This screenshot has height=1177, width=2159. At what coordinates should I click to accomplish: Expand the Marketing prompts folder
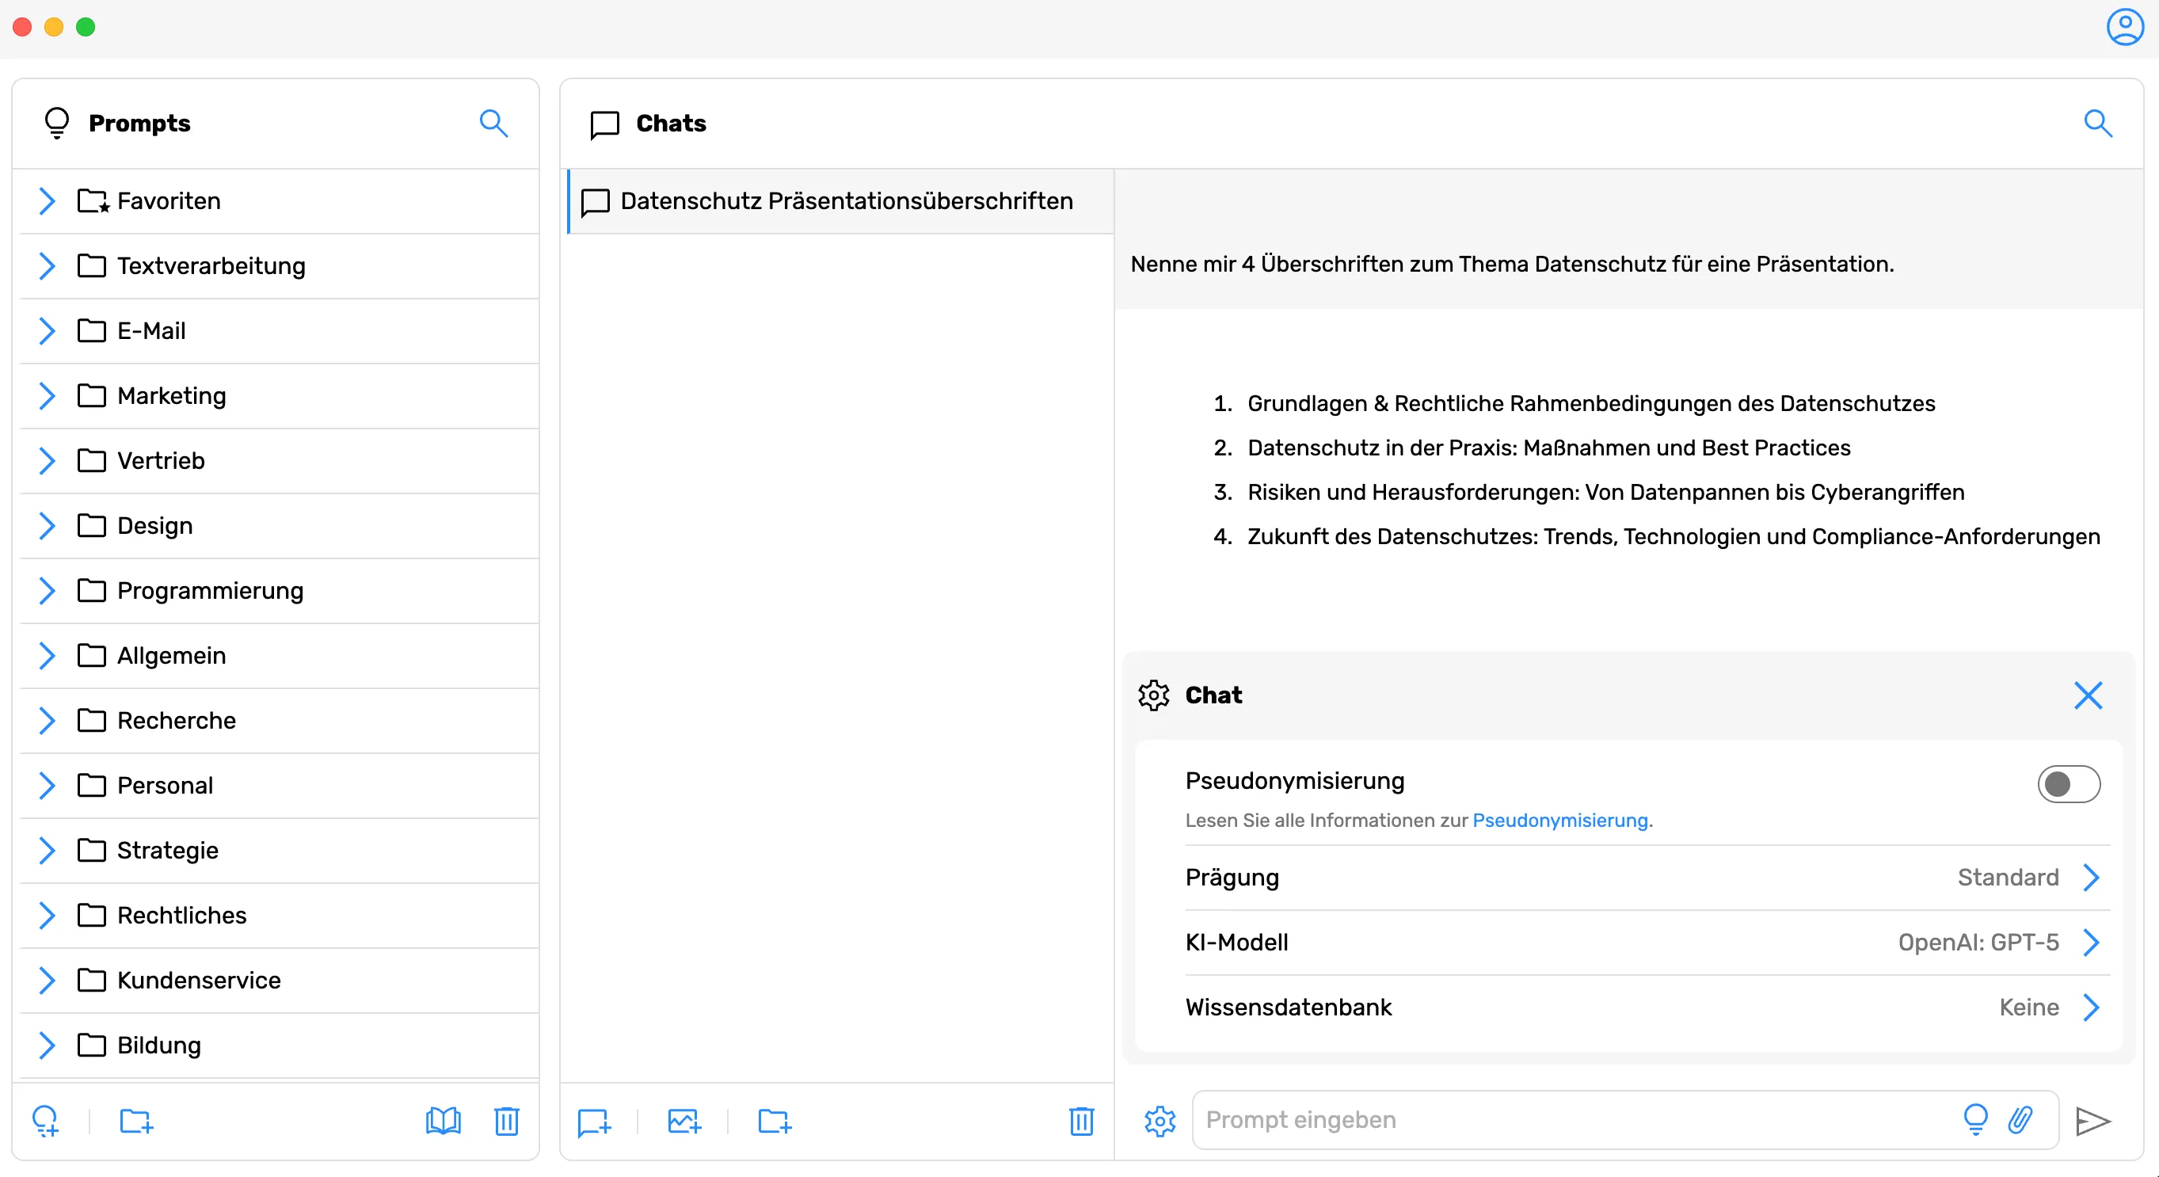pyautogui.click(x=47, y=396)
